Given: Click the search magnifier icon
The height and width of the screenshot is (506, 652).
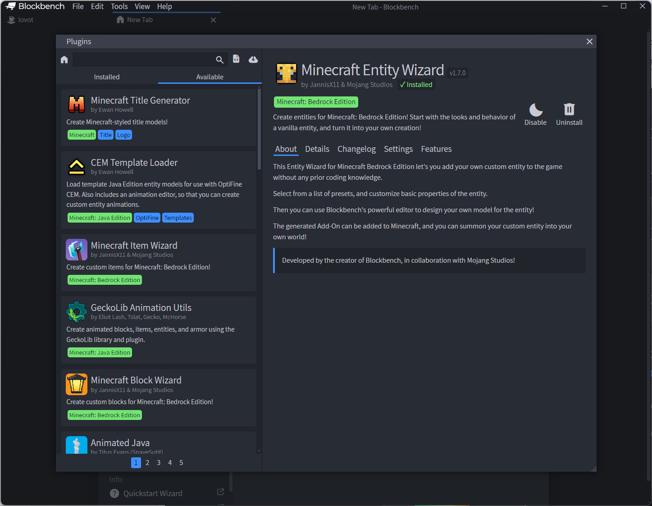Looking at the screenshot, I should click(x=219, y=59).
